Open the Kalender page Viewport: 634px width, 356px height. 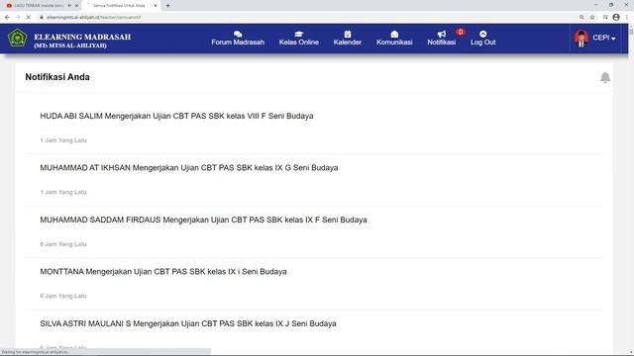(348, 39)
